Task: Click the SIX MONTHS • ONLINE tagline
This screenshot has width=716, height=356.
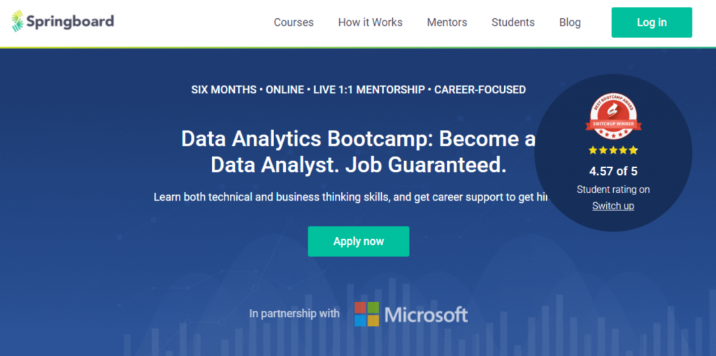Action: click(x=358, y=90)
